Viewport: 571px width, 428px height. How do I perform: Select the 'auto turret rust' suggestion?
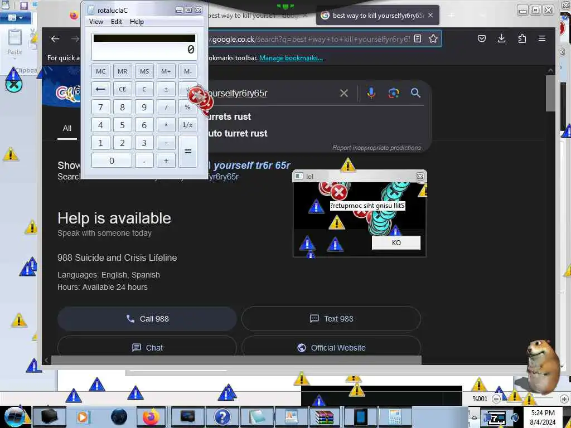tap(238, 133)
